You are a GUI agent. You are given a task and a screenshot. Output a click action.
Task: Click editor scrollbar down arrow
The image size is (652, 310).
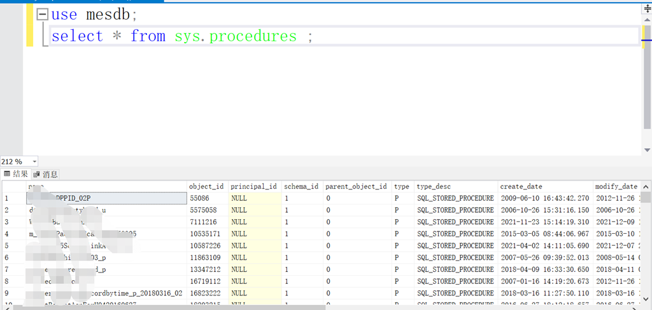[x=647, y=150]
